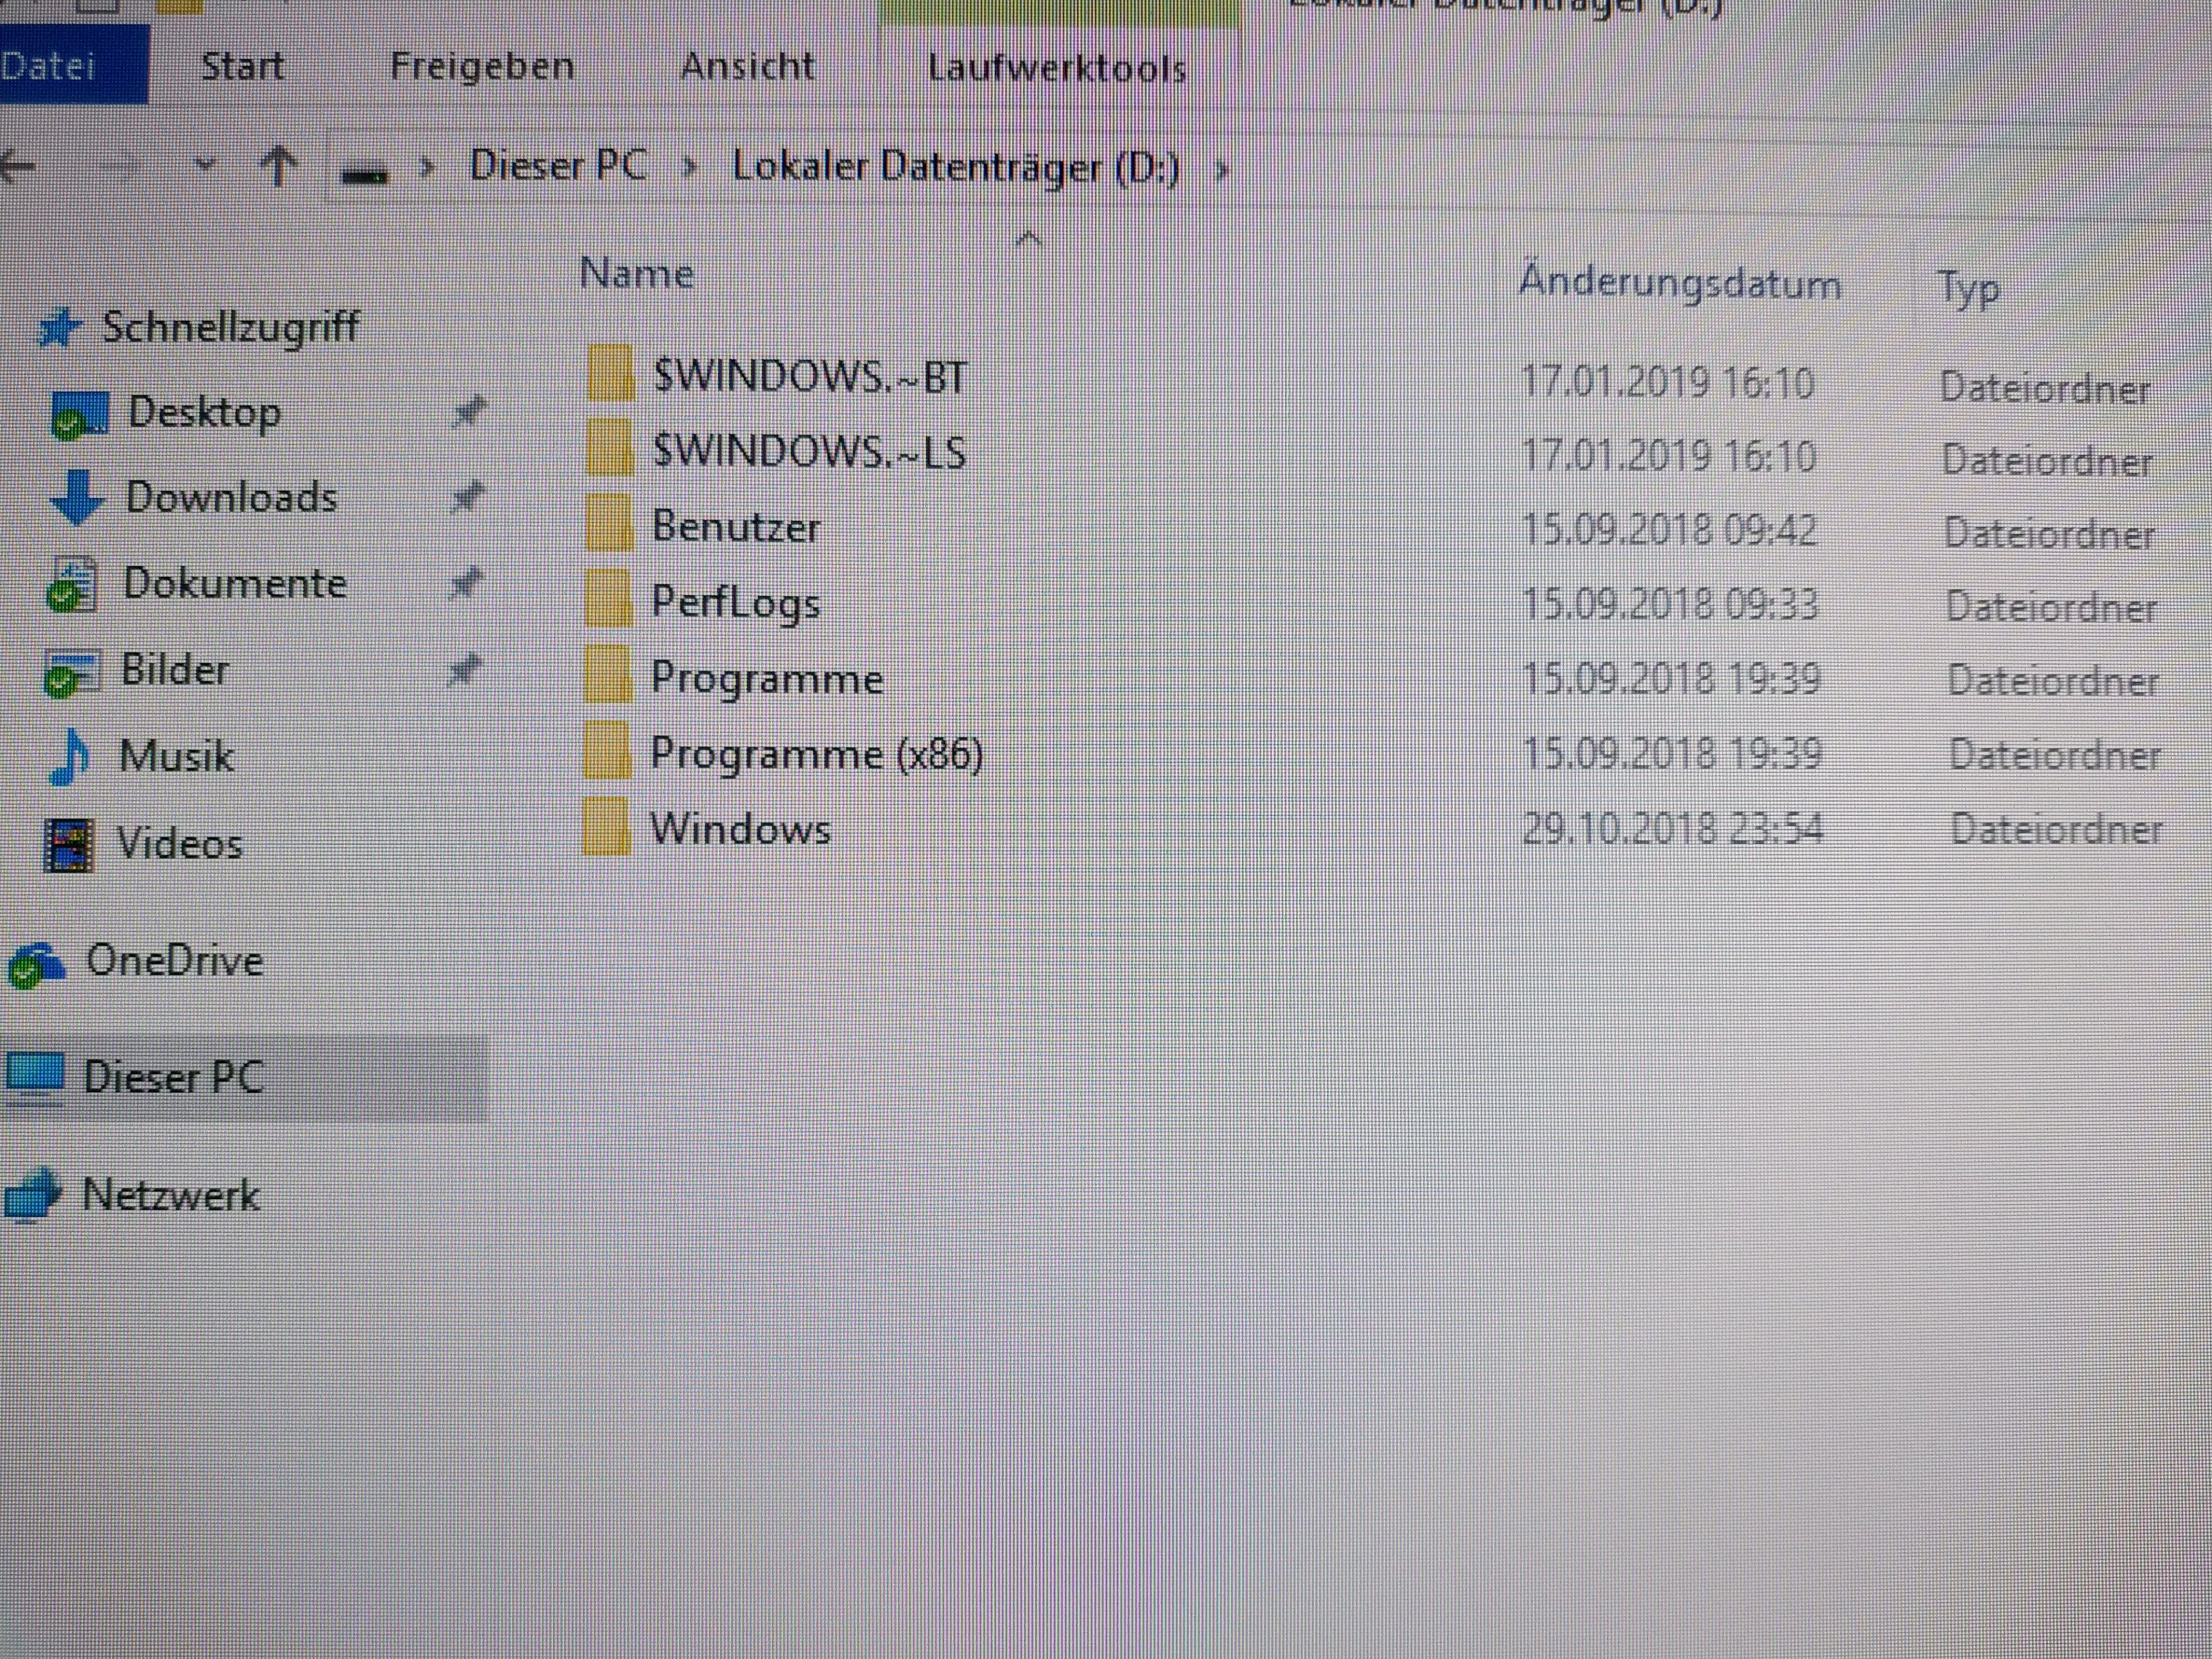Click Dieser PC breadcrumb link
2212x1659 pixels.
pos(558,165)
